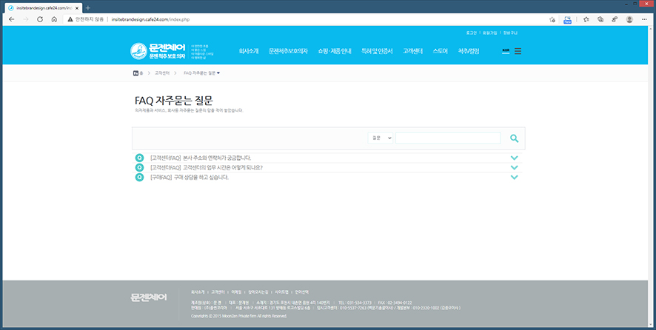Screen dimensions: 656x330
Task: Open the FAQ 자주묻는 질문 breadcrumb dropdown
Action: coord(201,73)
